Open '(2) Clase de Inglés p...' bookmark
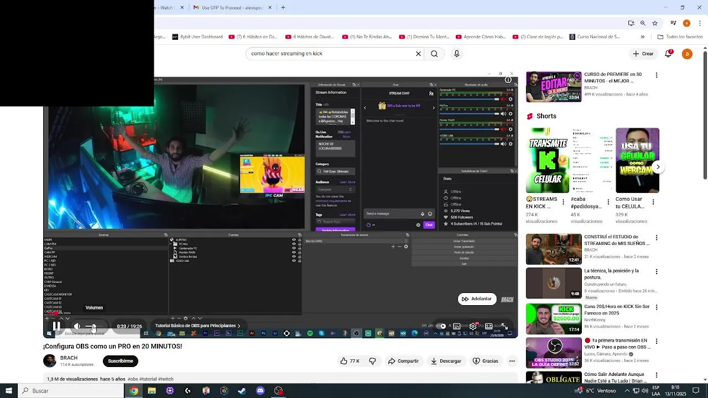708x398 pixels. point(538,37)
